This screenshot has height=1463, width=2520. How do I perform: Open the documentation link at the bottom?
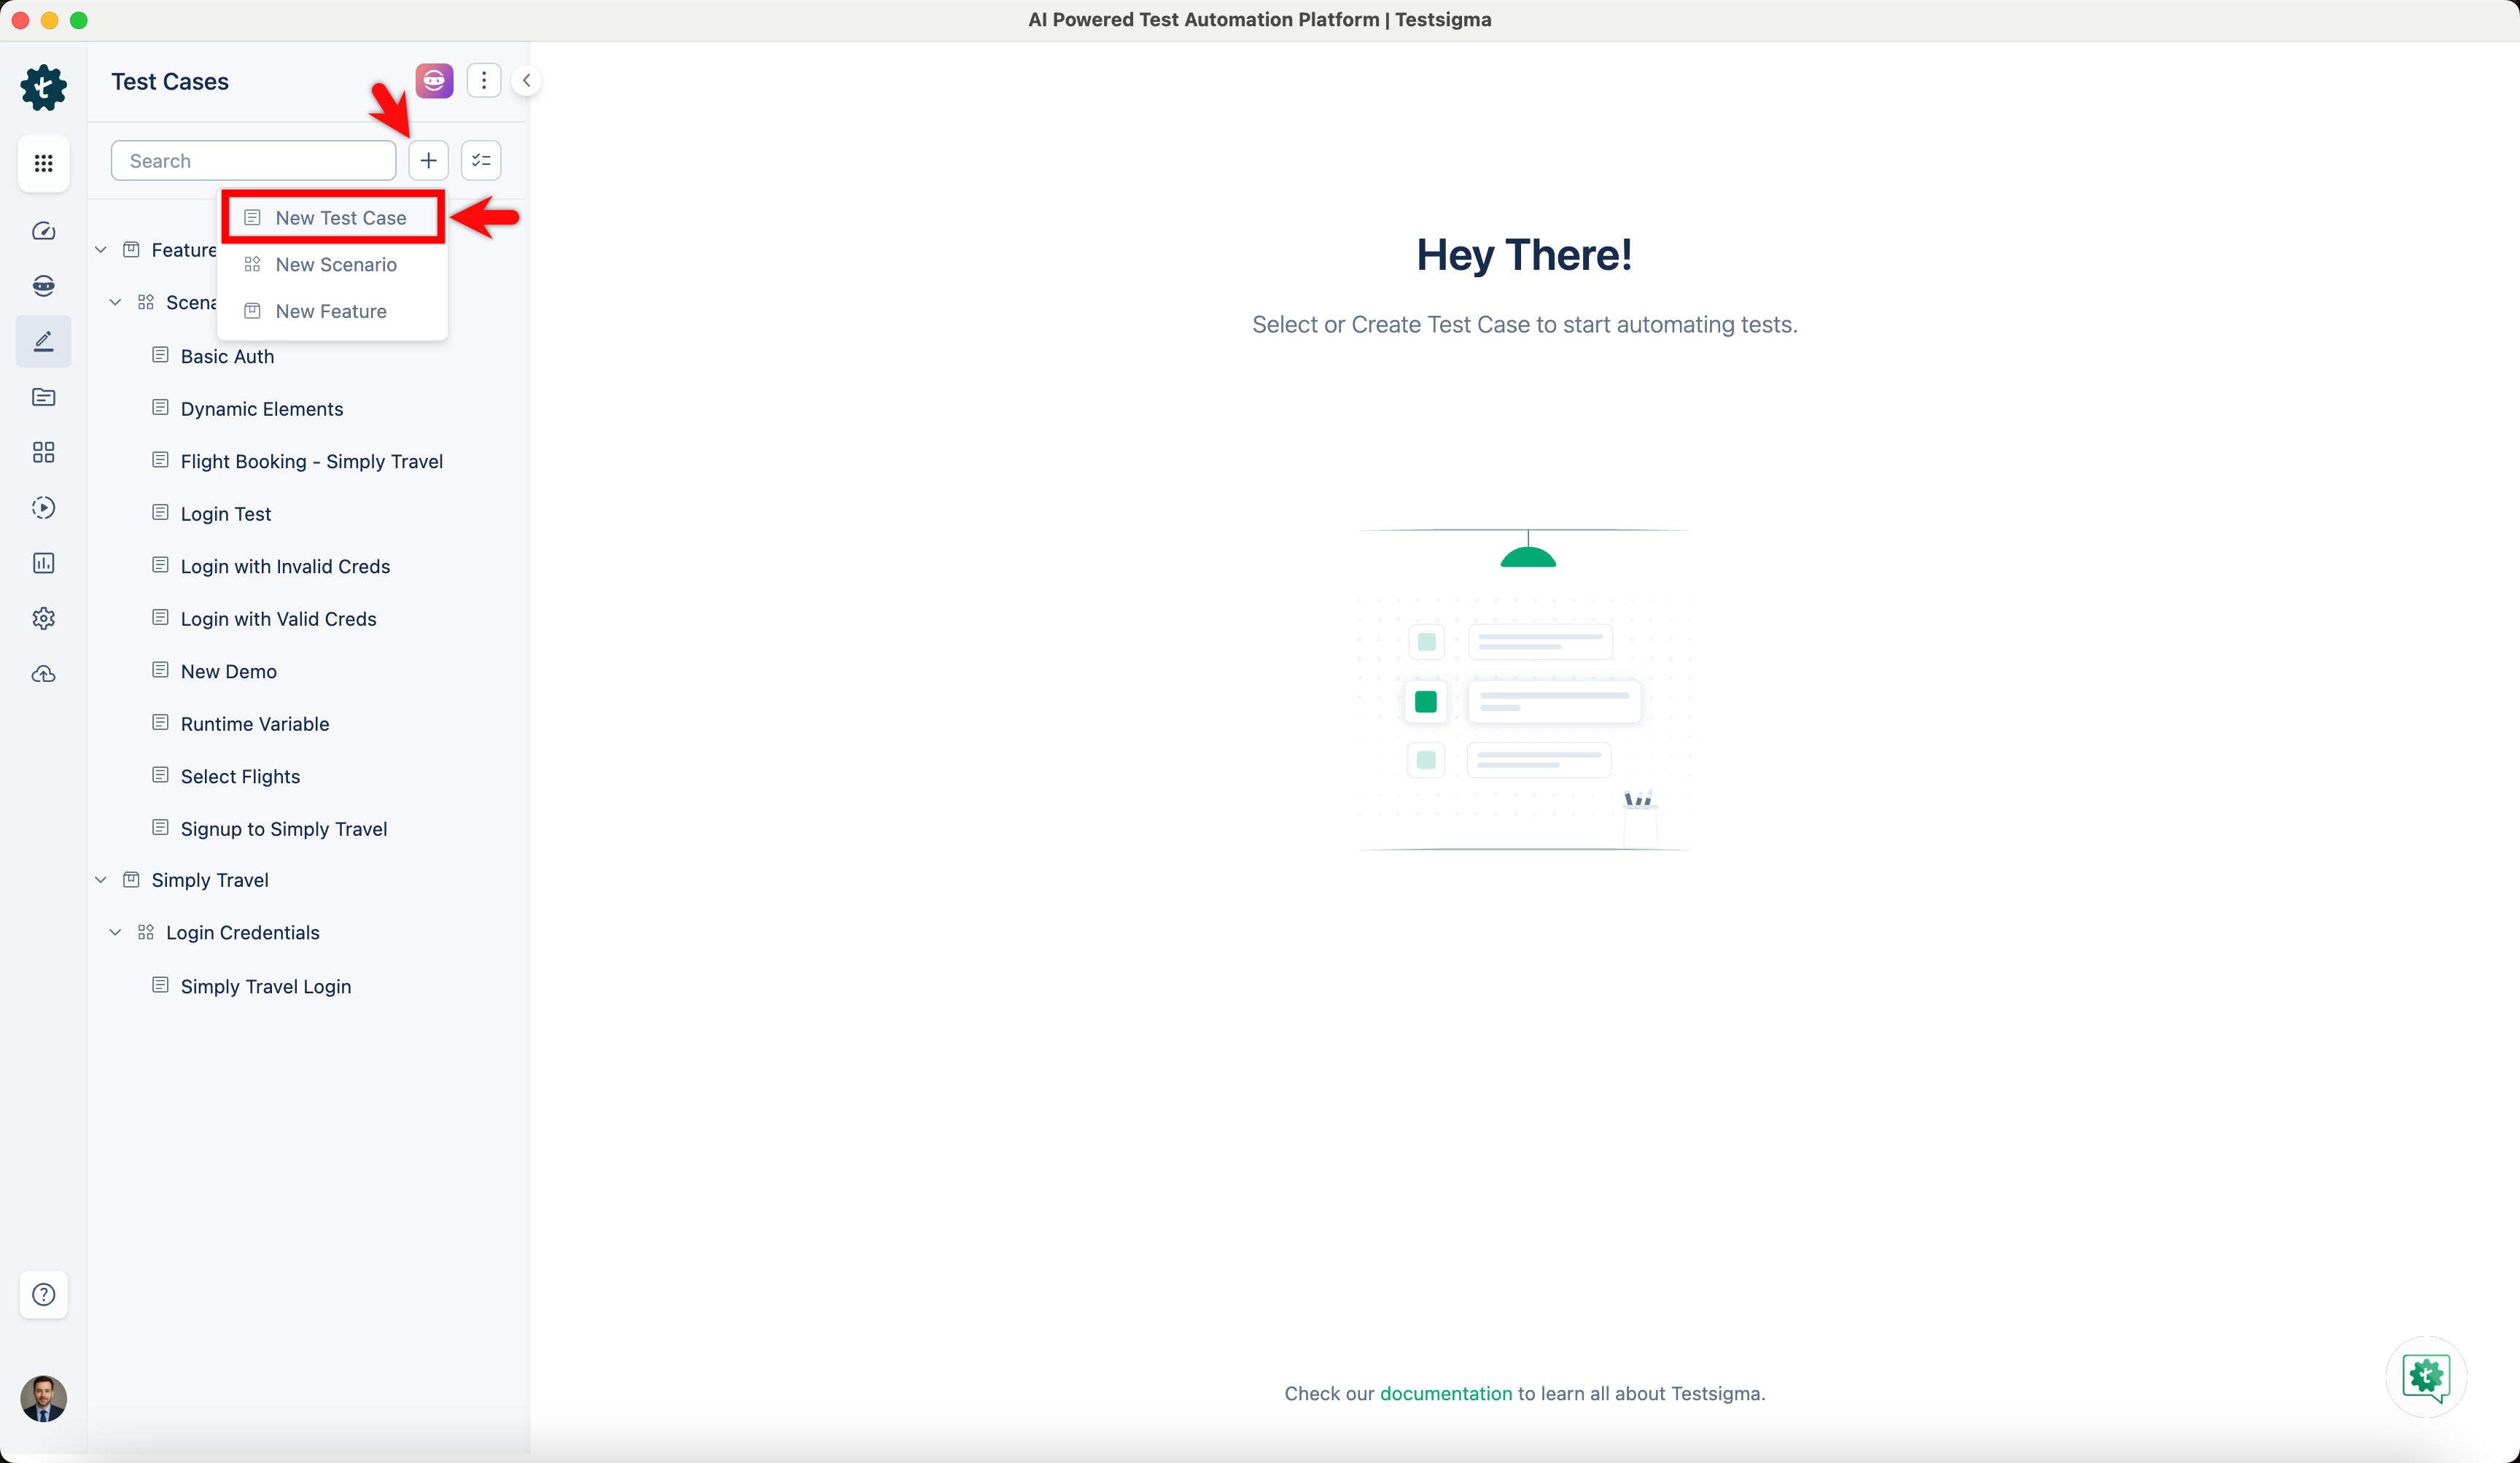(x=1446, y=1393)
